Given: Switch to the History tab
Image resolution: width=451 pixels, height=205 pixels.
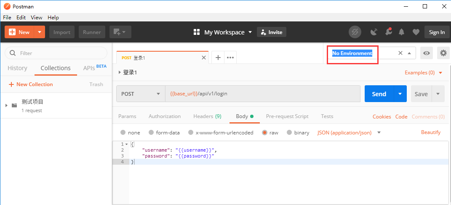Looking at the screenshot, I should tap(17, 68).
